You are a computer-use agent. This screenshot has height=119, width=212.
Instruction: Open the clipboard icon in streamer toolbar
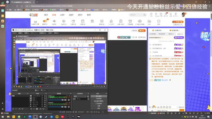pos(121,21)
